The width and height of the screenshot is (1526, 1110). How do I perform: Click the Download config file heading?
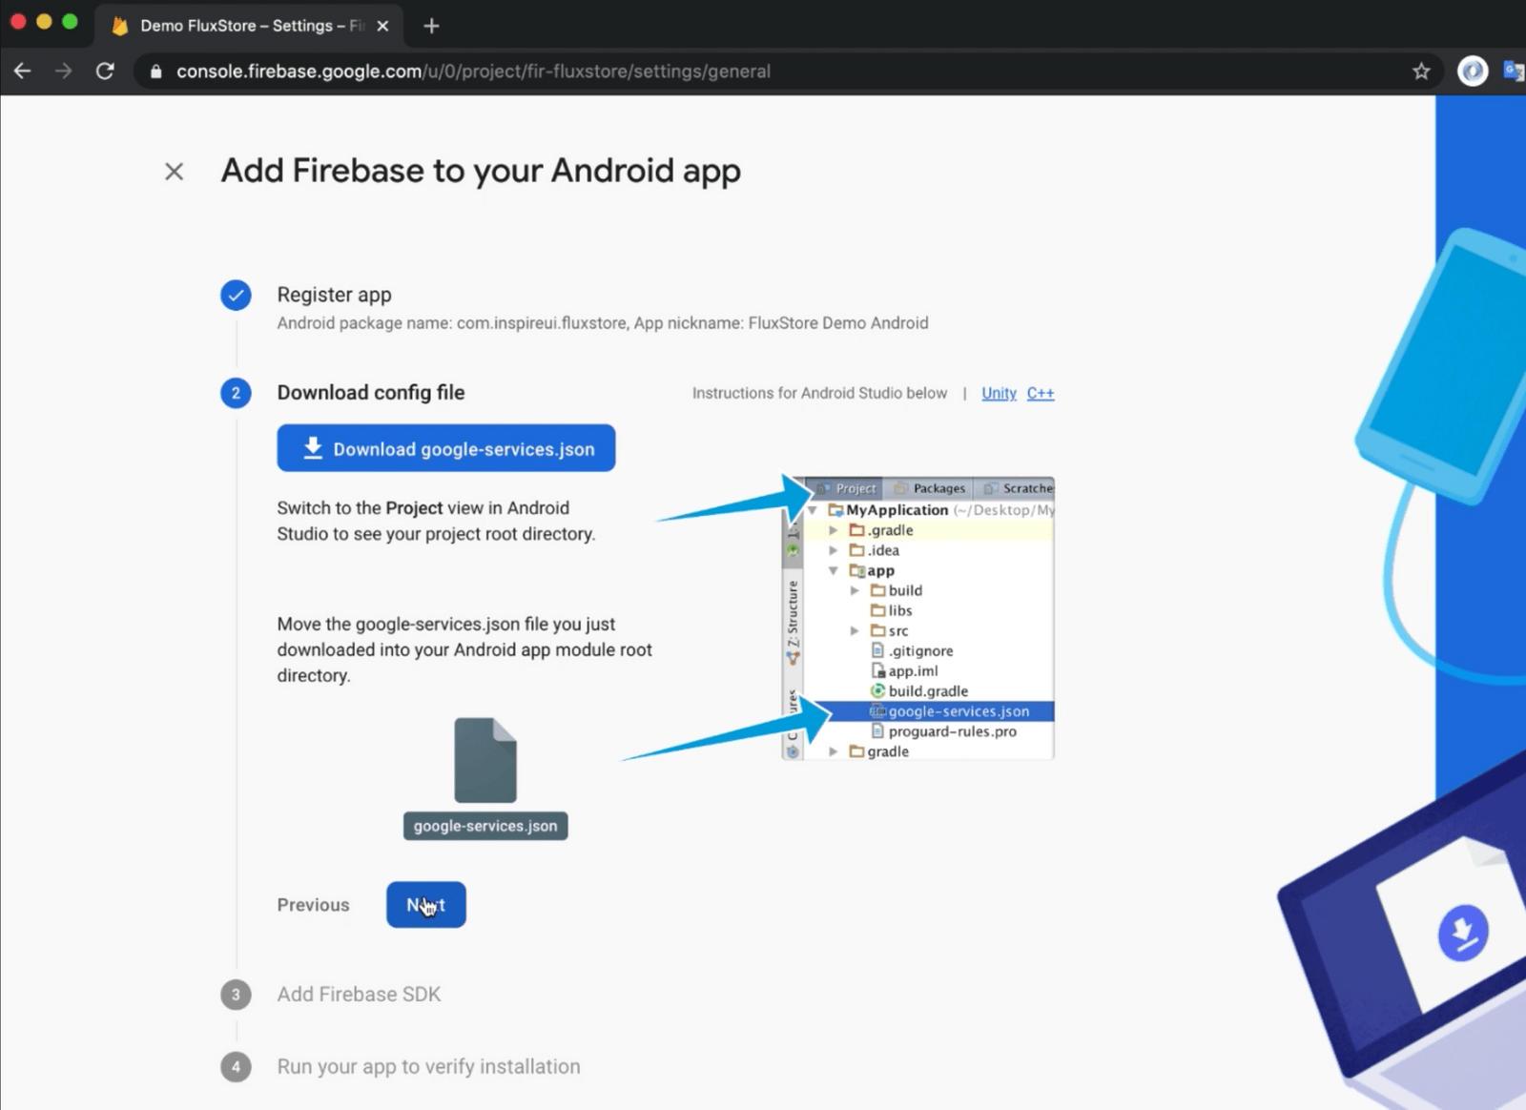click(x=371, y=393)
